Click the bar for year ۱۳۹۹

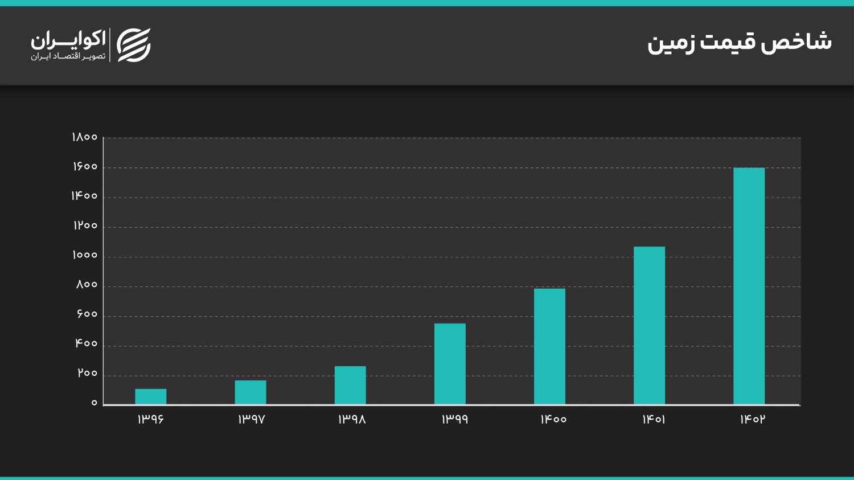coord(450,364)
